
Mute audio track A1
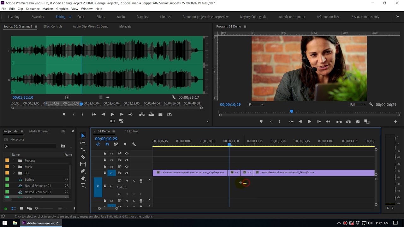coord(127,181)
